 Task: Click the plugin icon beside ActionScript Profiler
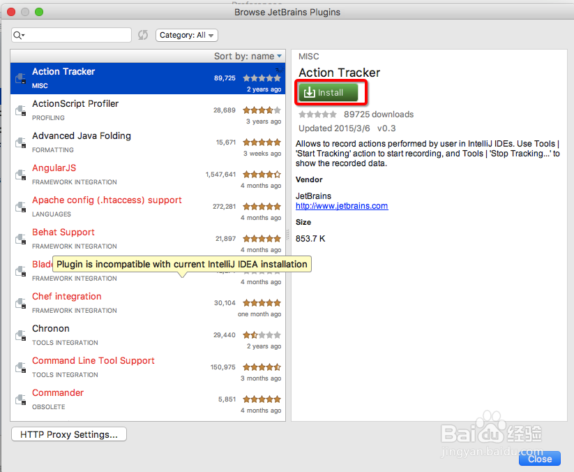pyautogui.click(x=21, y=111)
